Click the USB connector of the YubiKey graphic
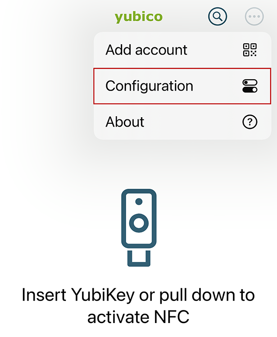 (x=139, y=259)
